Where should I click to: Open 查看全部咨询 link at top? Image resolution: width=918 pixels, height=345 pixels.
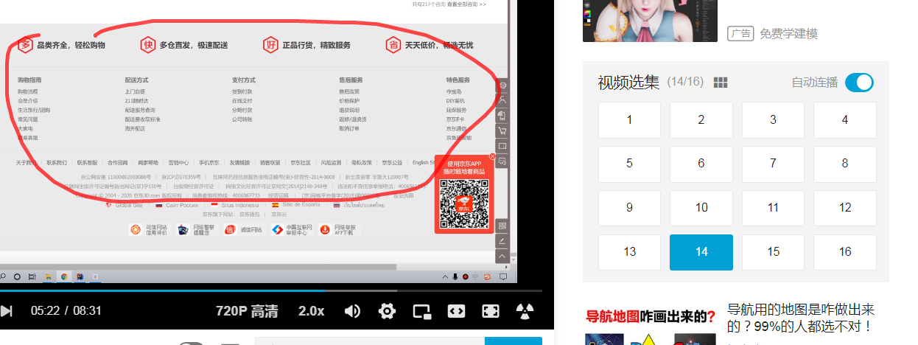click(x=466, y=4)
